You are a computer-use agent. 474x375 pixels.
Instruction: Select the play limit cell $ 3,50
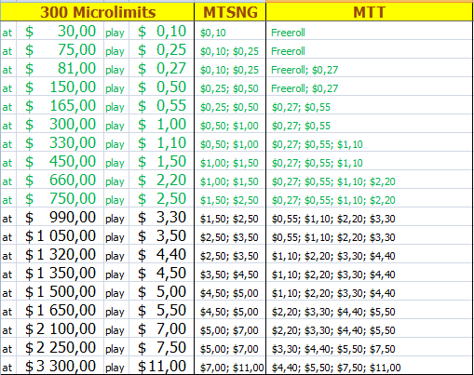tap(161, 235)
